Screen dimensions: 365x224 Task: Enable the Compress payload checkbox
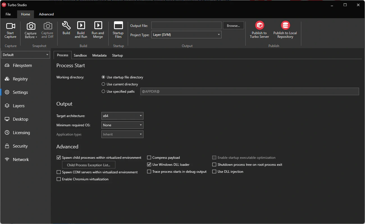point(149,158)
